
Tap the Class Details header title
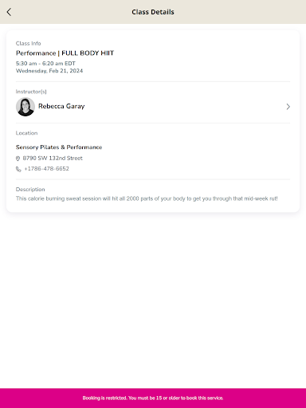click(x=153, y=12)
